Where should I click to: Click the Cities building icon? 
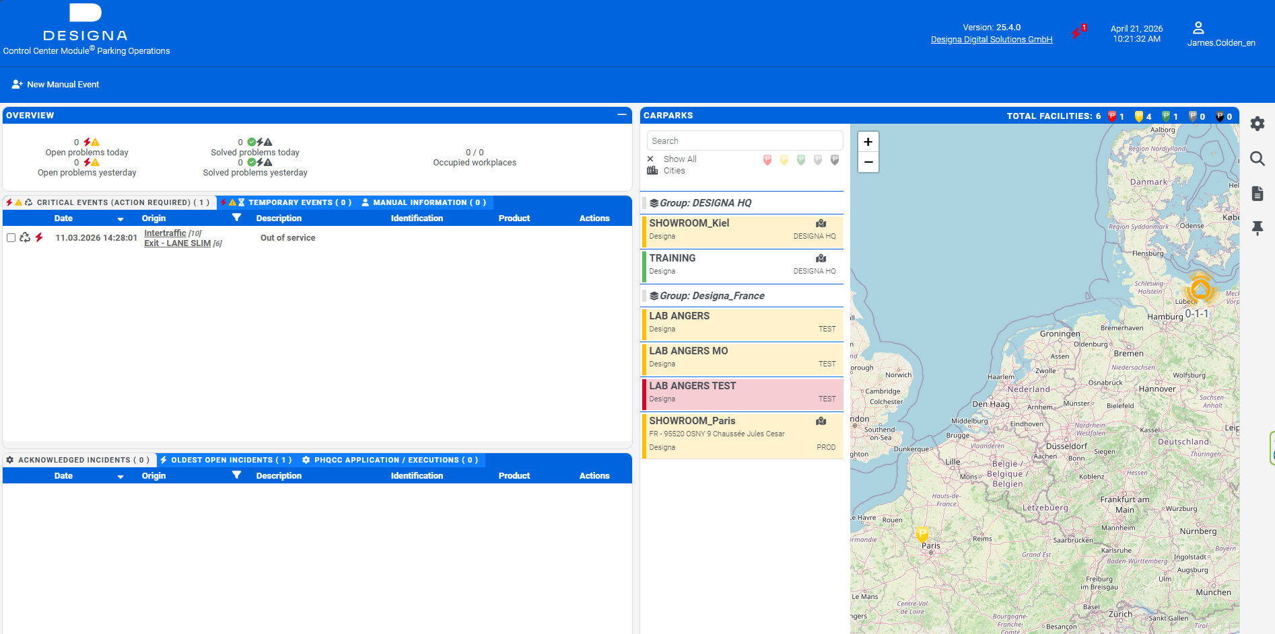(x=652, y=171)
